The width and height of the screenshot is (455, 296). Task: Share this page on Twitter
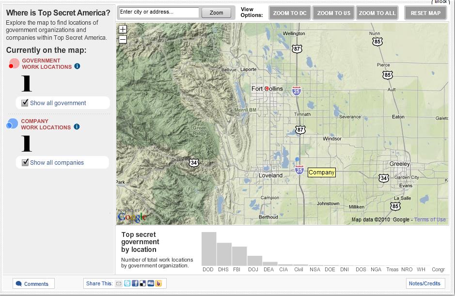tap(127, 283)
